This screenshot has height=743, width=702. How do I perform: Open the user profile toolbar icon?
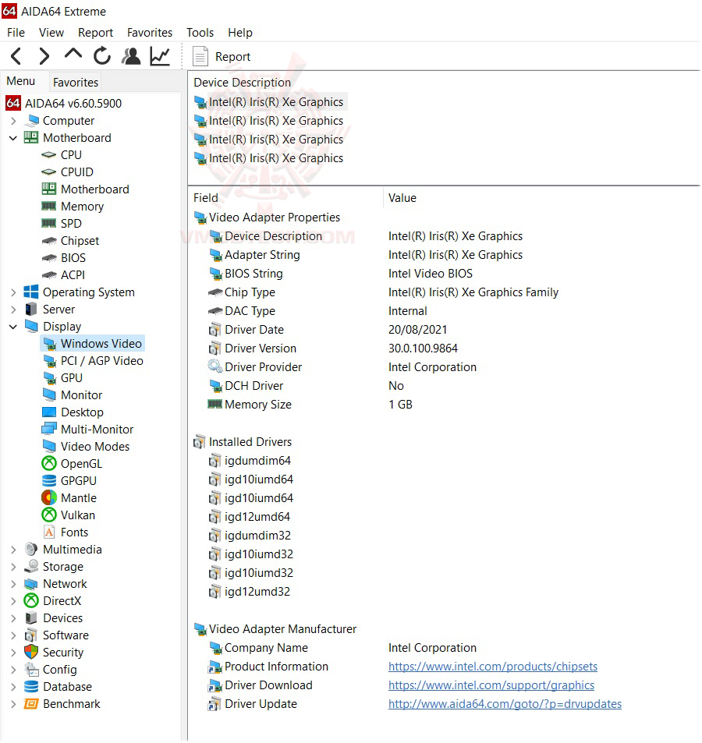[x=131, y=56]
